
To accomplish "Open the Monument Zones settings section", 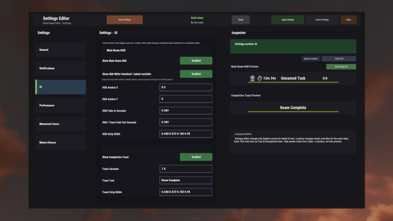I will coord(61,124).
